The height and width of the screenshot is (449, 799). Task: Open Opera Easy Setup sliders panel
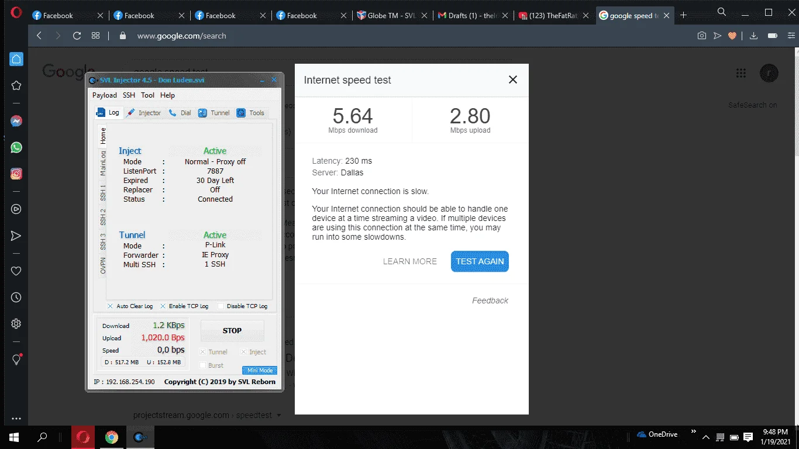click(x=790, y=36)
